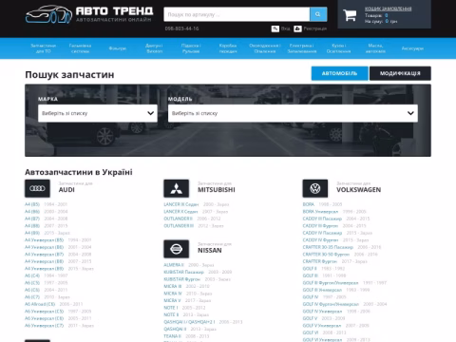Select Audi A4 (B5) 1994-2001
Image resolution: width=456 pixels, height=342 pixels.
32,204
